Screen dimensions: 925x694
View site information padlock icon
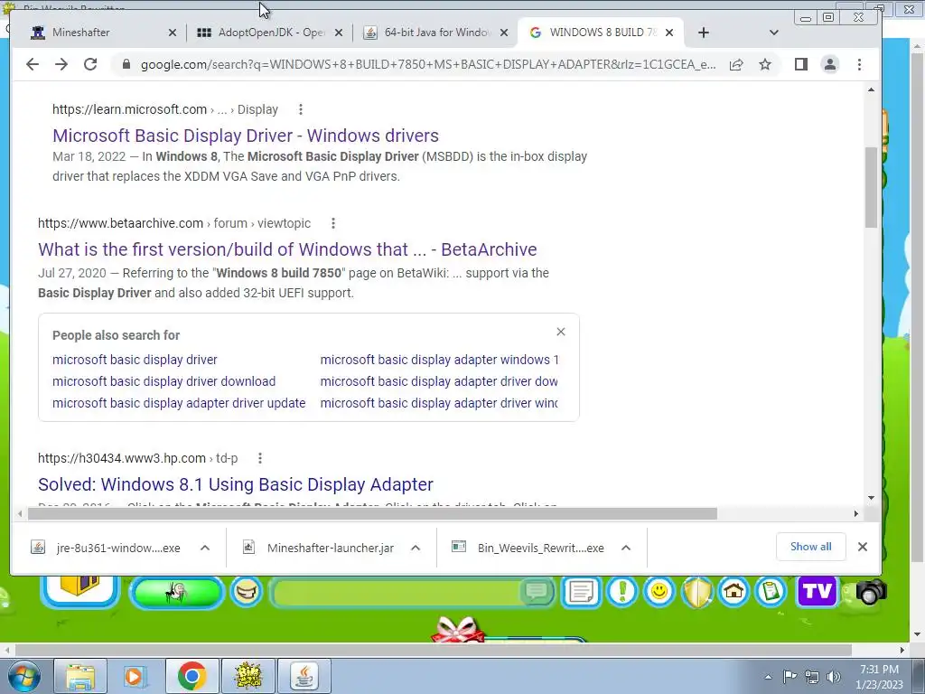pyautogui.click(x=126, y=64)
